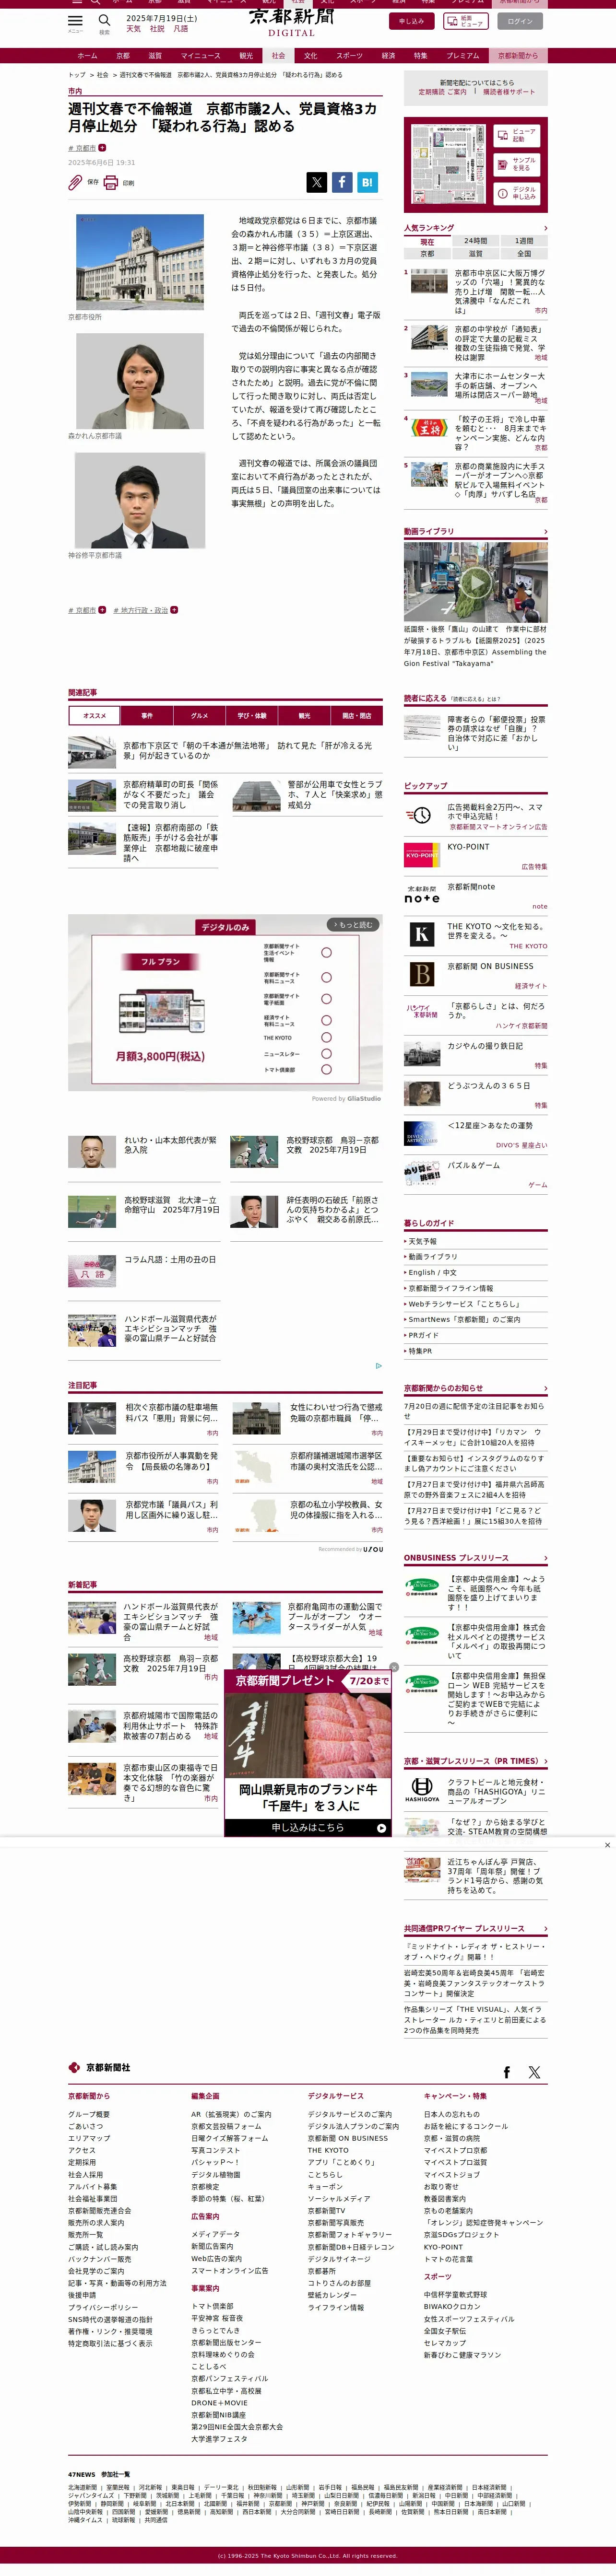Open THE KYOTO black K logo
This screenshot has height=2576, width=616.
coord(421,935)
